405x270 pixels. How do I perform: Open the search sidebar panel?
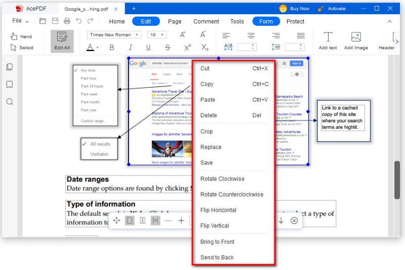(x=10, y=102)
